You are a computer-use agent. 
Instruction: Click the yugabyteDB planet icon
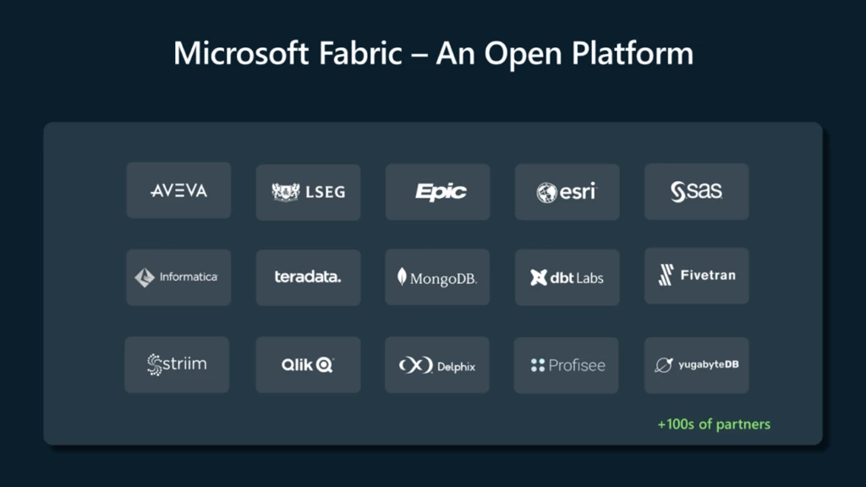[x=665, y=365]
